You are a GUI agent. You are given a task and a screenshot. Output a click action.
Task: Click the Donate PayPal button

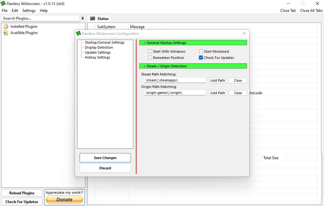click(64, 200)
